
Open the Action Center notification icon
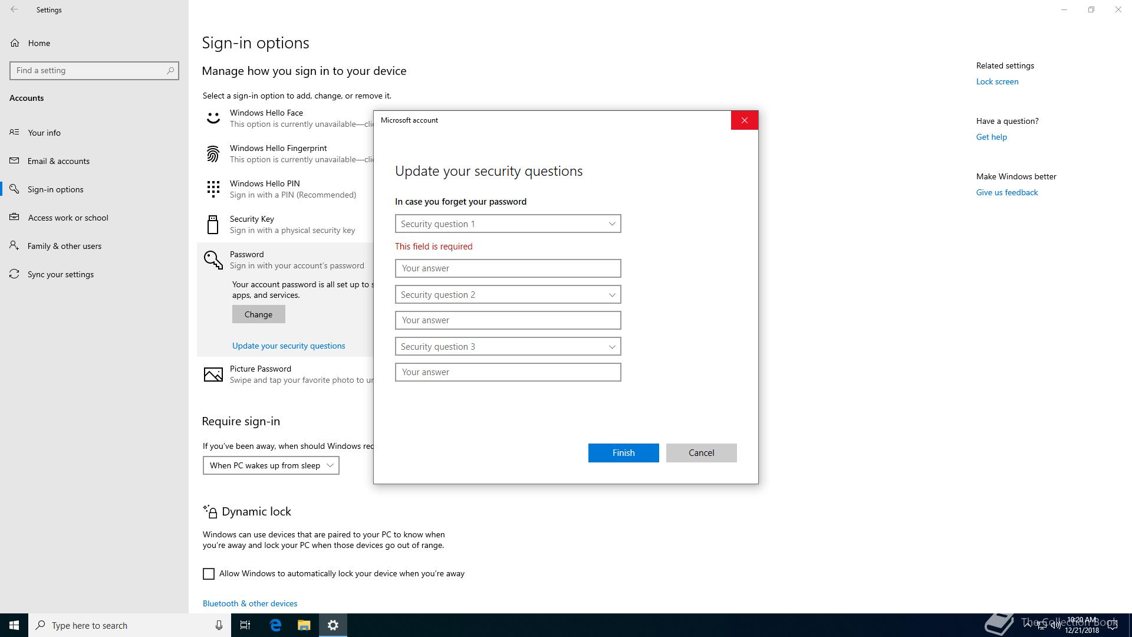(1113, 625)
